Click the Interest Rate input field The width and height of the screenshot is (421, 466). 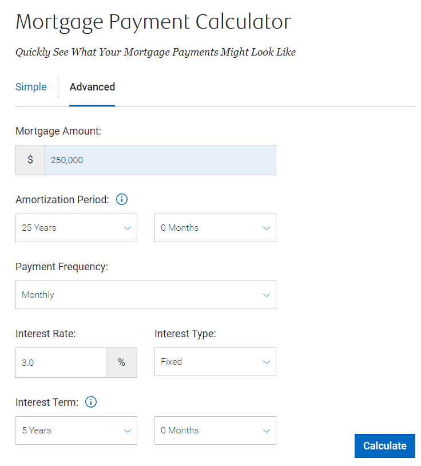pyautogui.click(x=61, y=362)
